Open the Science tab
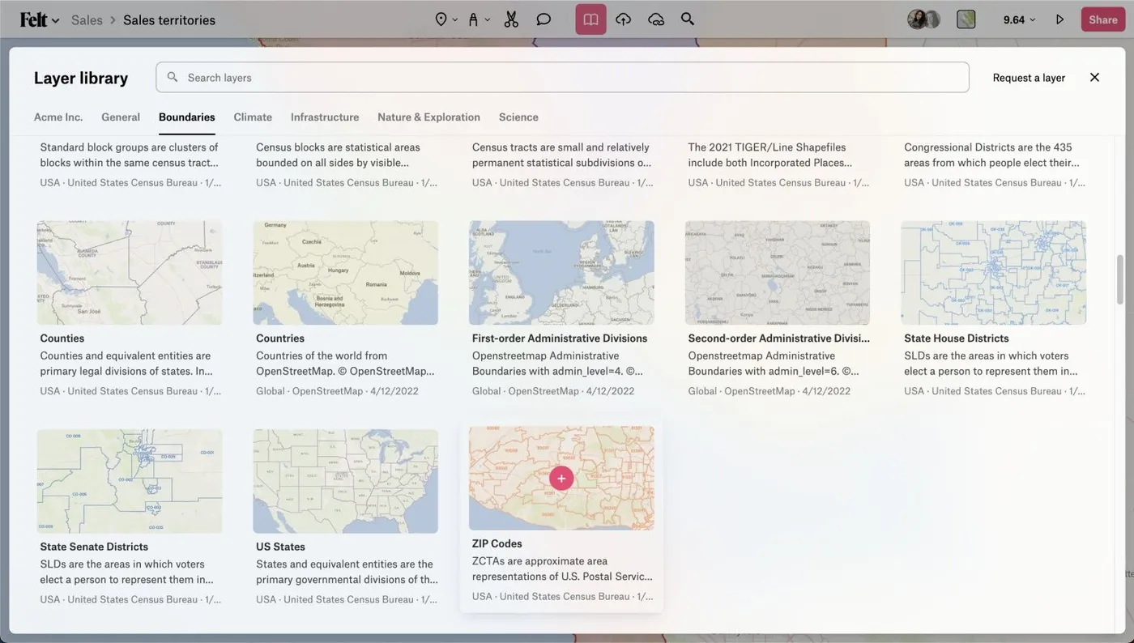Viewport: 1134px width, 643px height. click(x=518, y=117)
